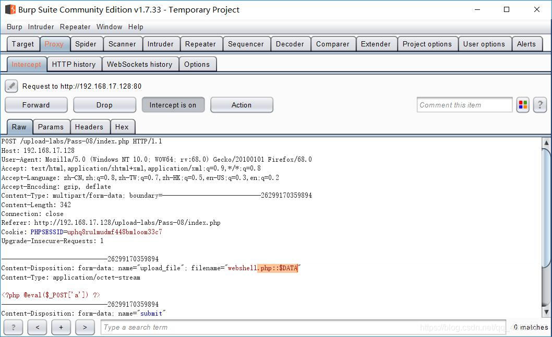Click the Content-Length: 342 header line
552x337 pixels.
[x=36, y=204]
